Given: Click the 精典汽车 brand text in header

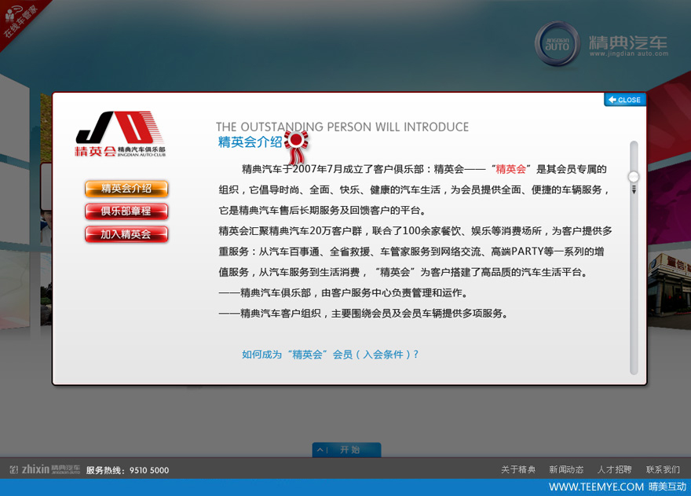Looking at the screenshot, I should point(628,42).
